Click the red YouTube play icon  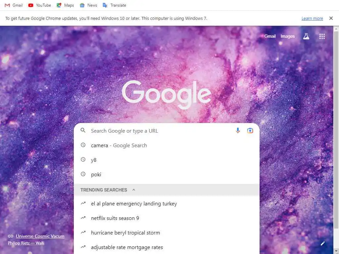coord(31,5)
